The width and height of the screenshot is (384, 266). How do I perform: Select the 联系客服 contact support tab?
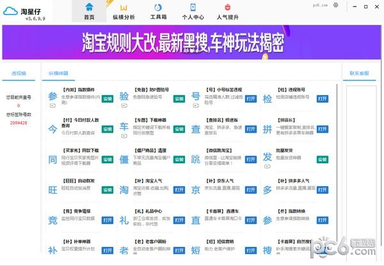[x=359, y=73]
